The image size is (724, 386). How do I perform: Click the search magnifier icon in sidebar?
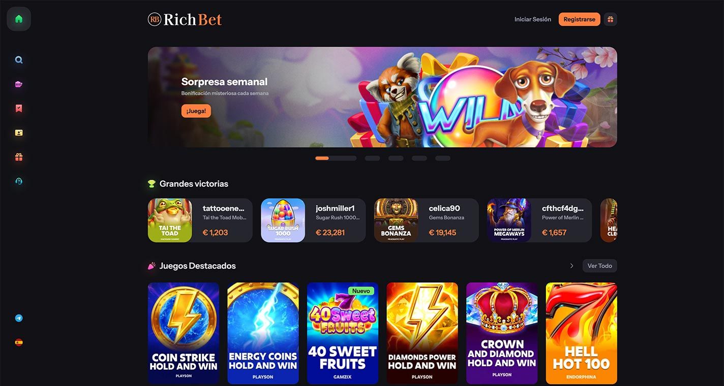19,60
